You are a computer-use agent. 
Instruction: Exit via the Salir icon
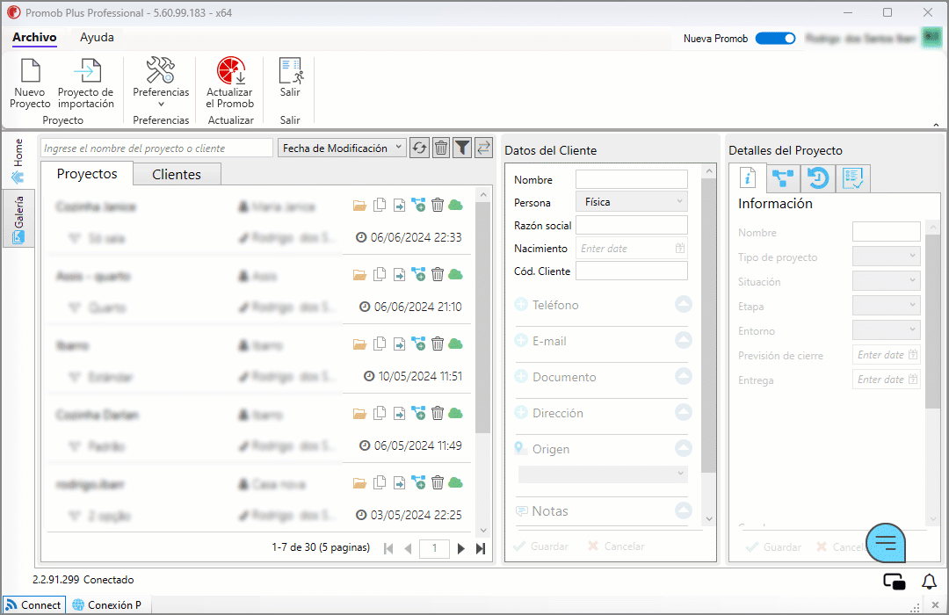click(x=291, y=71)
